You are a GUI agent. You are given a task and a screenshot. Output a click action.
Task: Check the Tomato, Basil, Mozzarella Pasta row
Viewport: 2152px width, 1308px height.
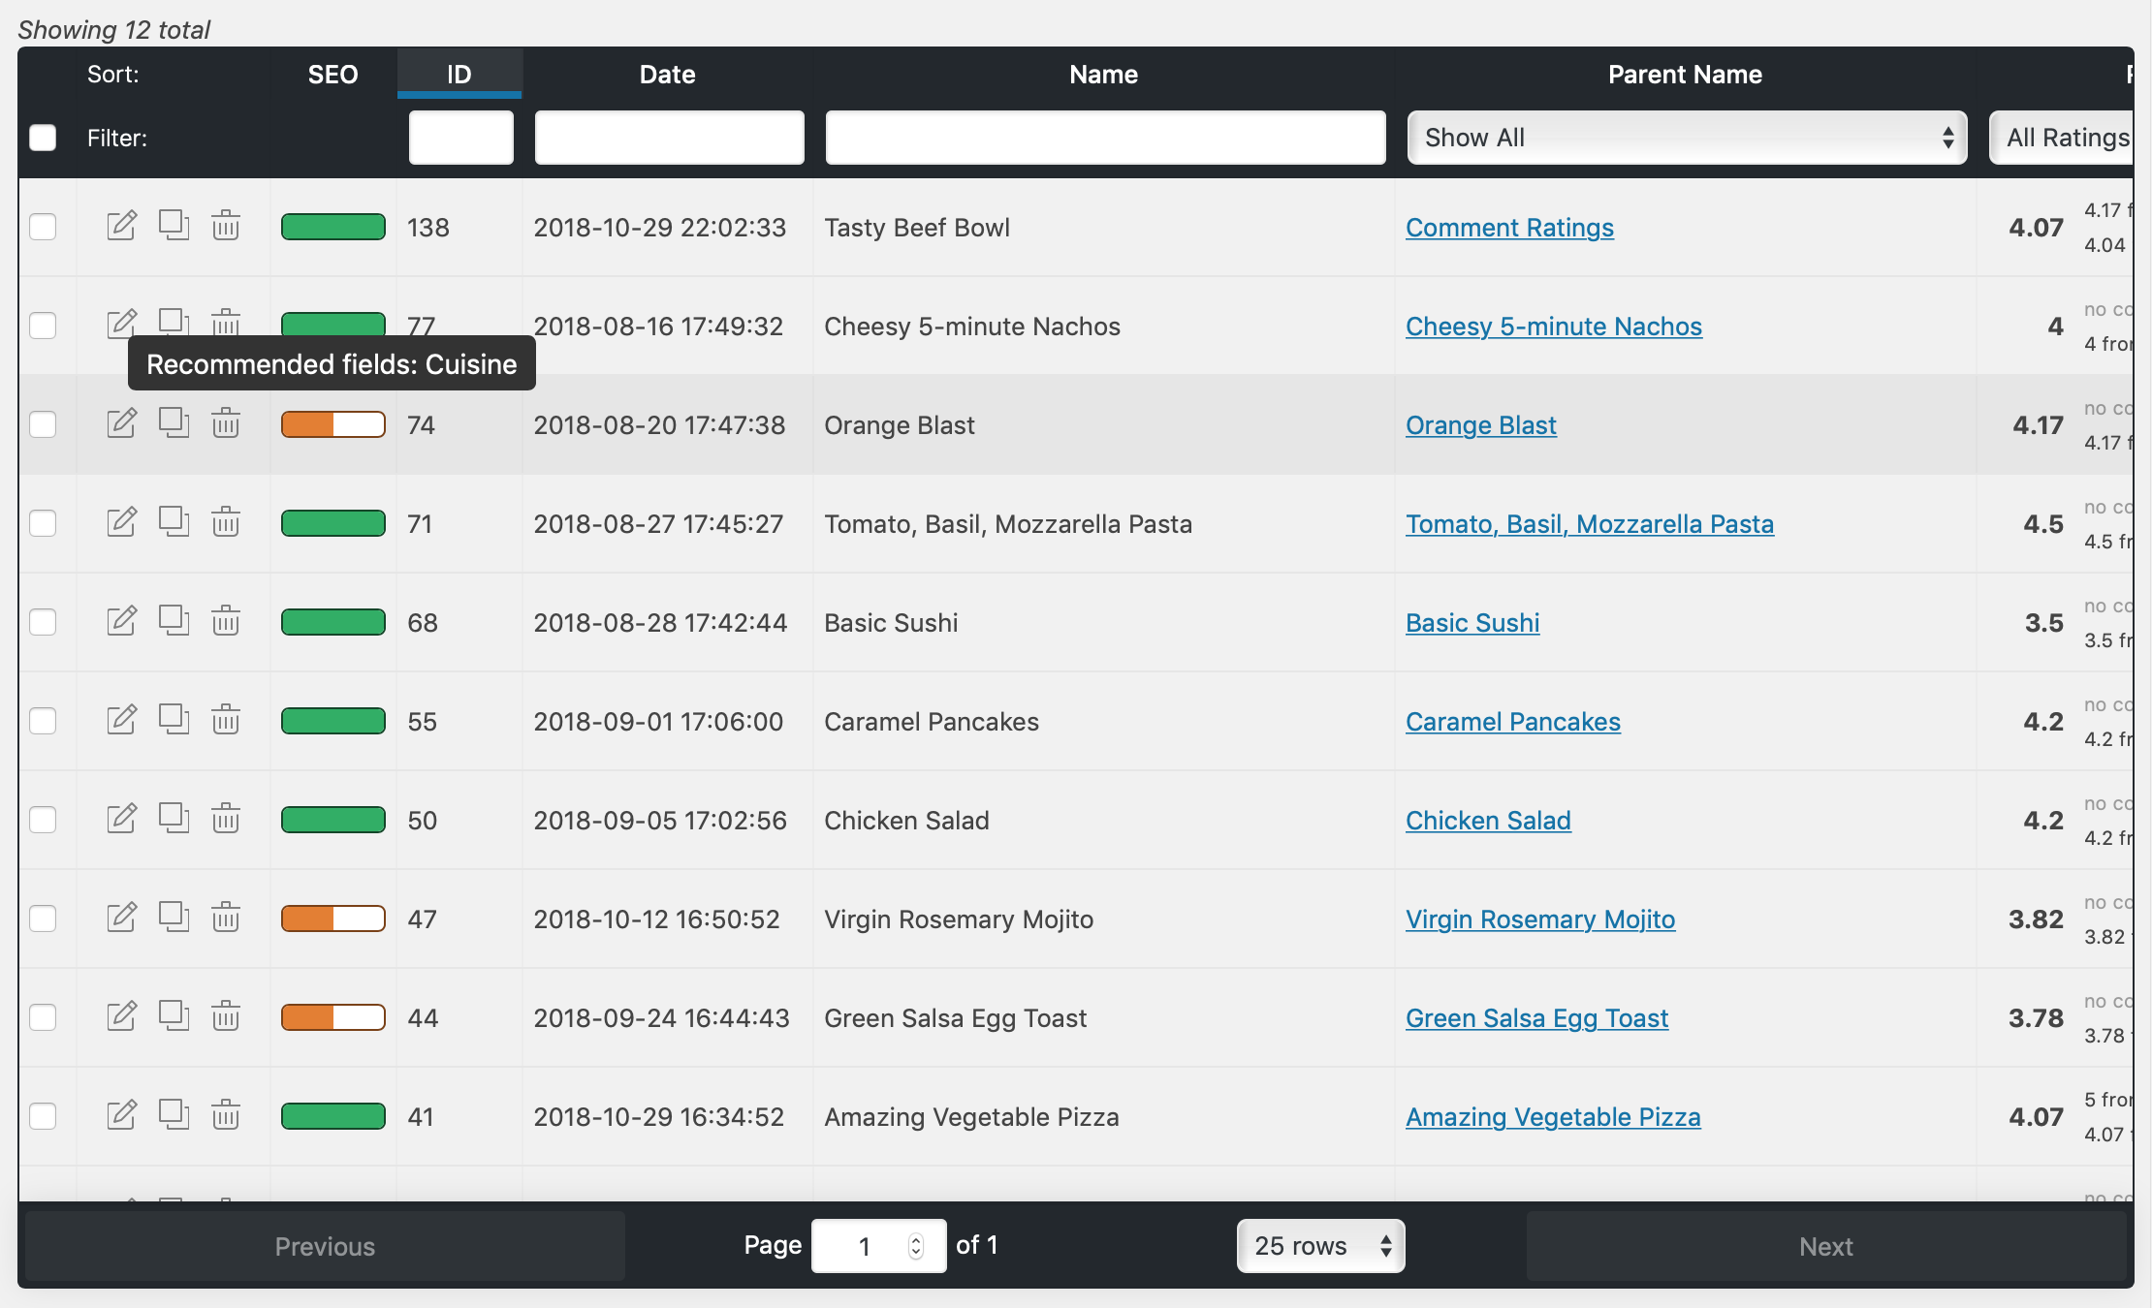coord(43,523)
